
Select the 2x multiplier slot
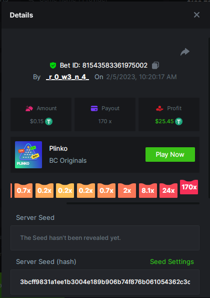point(127,190)
